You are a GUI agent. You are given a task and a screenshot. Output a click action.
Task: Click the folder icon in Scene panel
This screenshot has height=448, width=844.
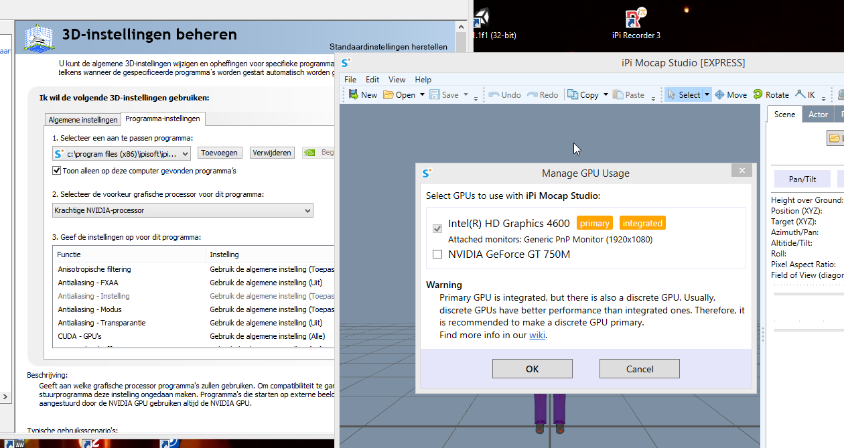point(835,138)
